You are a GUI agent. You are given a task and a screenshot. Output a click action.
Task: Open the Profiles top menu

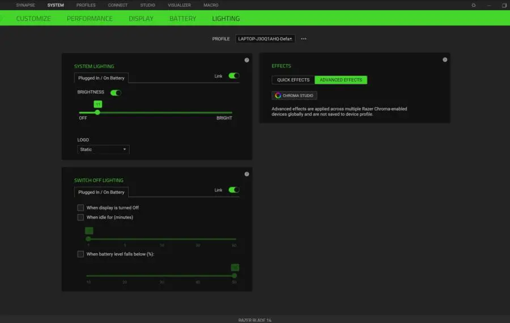(86, 5)
